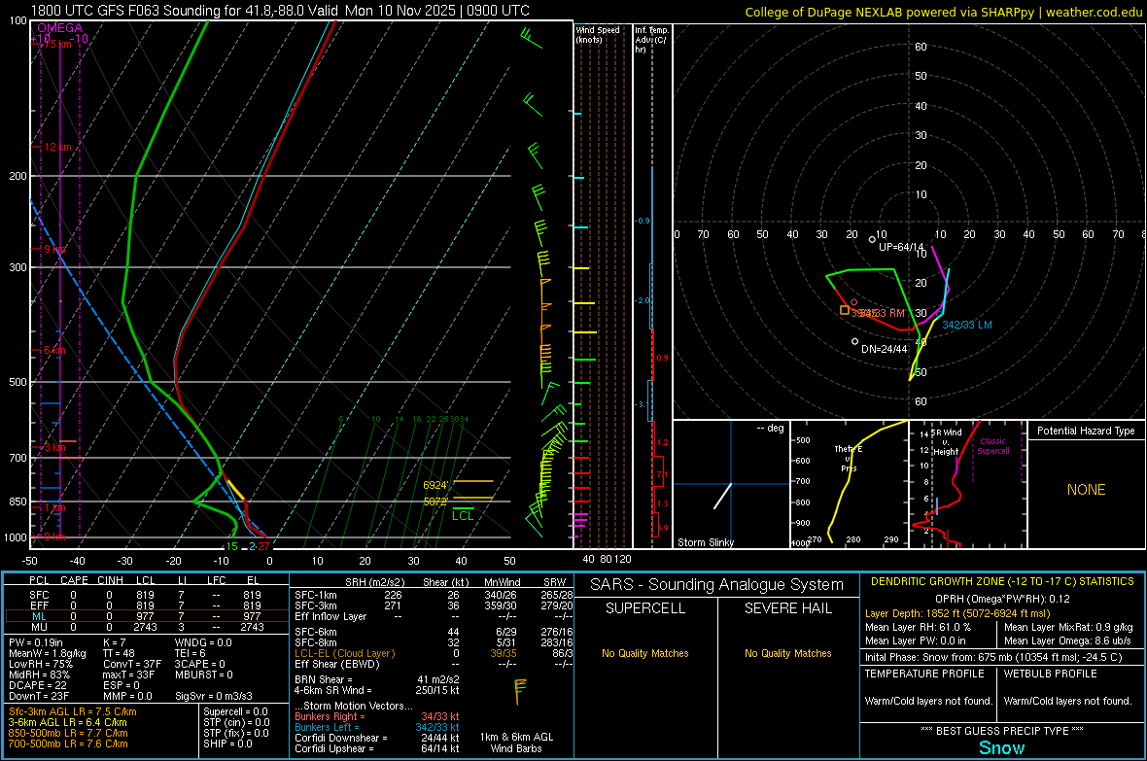Select the MU parcel row
This screenshot has width=1147, height=761.
(145, 626)
